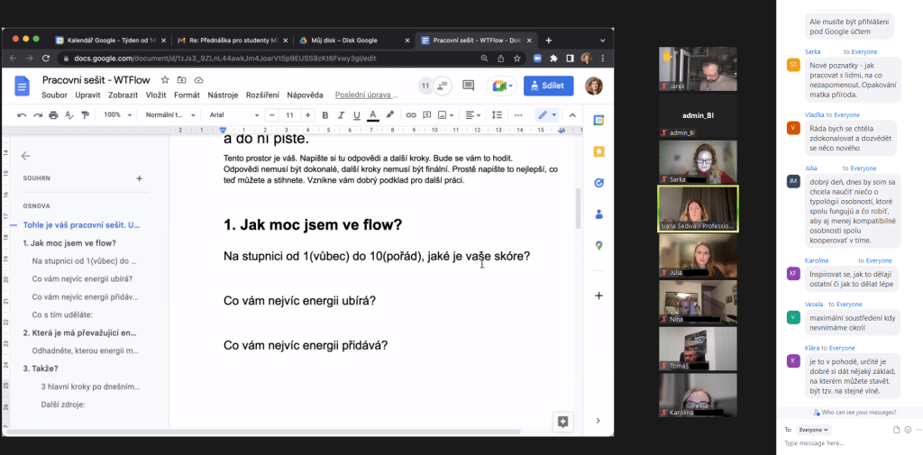Print the document with the printer icon

[x=53, y=114]
